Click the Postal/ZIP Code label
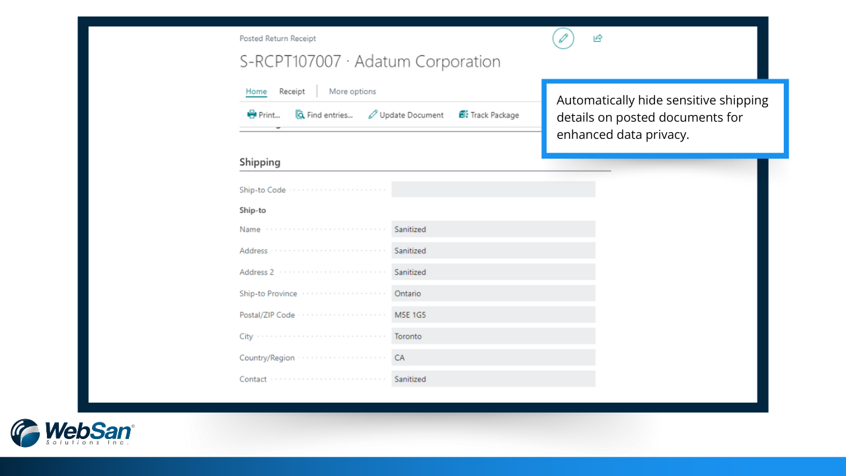Image resolution: width=846 pixels, height=476 pixels. [267, 315]
